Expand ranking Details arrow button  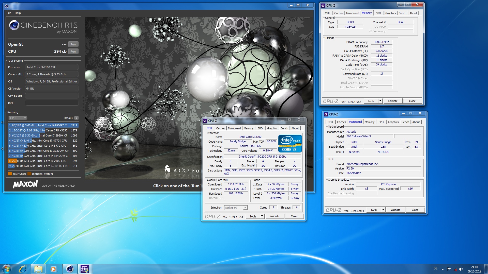[x=77, y=118]
